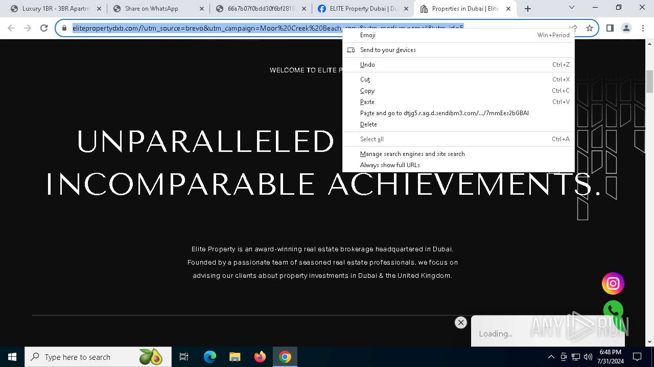
Task: Open Chrome's three-dot menu
Action: click(x=642, y=28)
